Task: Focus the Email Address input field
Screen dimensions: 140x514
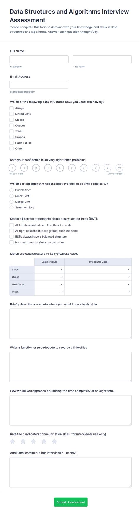Action: [39, 85]
